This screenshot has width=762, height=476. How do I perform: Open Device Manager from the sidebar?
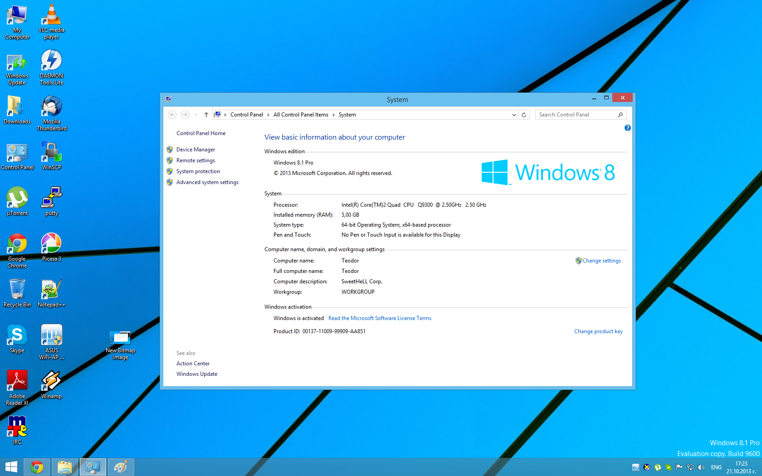click(x=195, y=150)
